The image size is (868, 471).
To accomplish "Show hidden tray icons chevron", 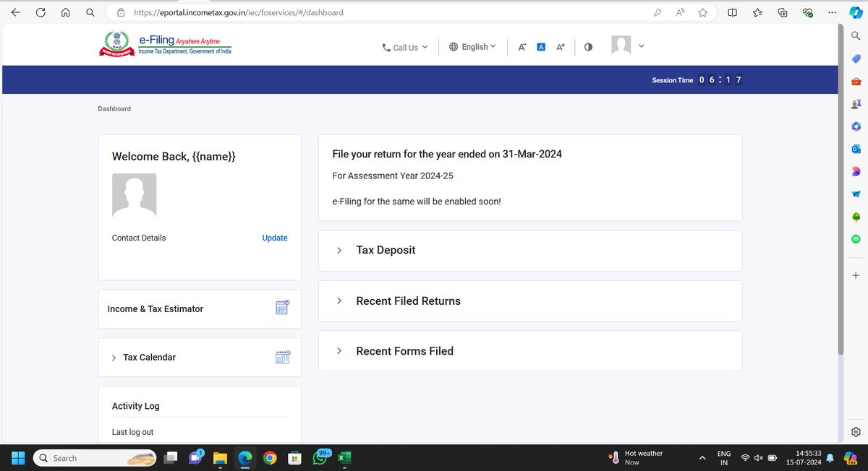I will 702,458.
